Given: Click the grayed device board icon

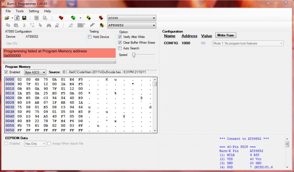Looking at the screenshot, I should 81,25.
